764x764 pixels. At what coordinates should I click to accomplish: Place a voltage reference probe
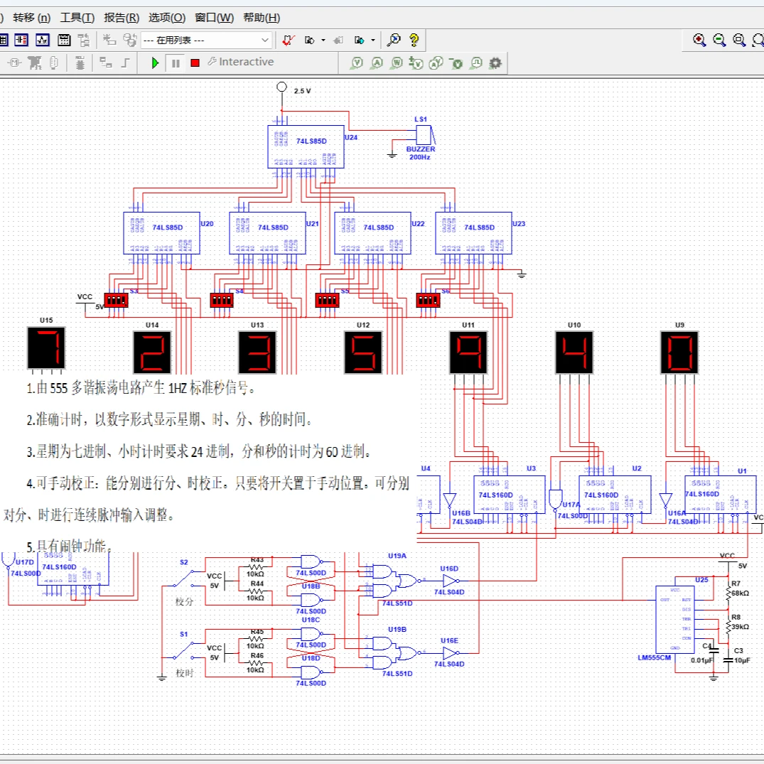click(x=456, y=63)
